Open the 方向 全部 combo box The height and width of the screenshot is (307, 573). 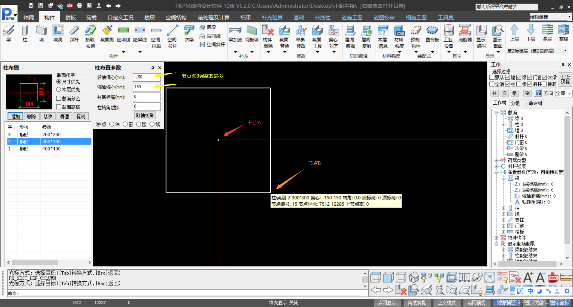pyautogui.click(x=563, y=93)
